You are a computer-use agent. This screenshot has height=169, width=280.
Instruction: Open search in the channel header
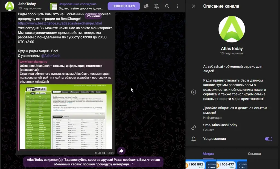click(167, 6)
